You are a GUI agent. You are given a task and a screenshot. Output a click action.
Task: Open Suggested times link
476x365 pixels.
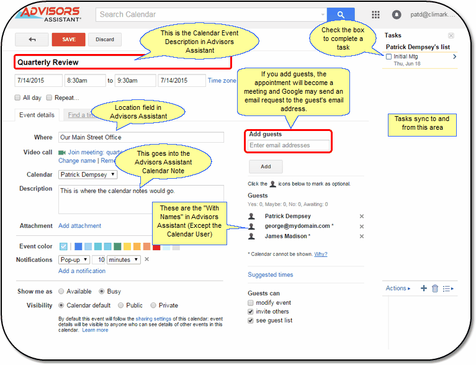(x=271, y=274)
